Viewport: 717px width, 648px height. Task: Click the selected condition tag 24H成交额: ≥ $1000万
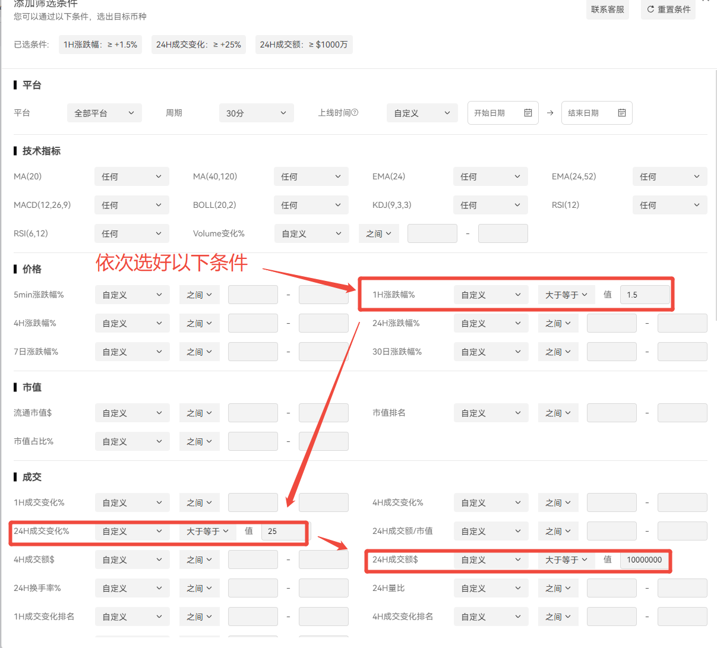[304, 45]
